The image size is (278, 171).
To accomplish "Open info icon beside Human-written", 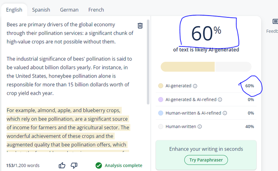I will [200, 127].
